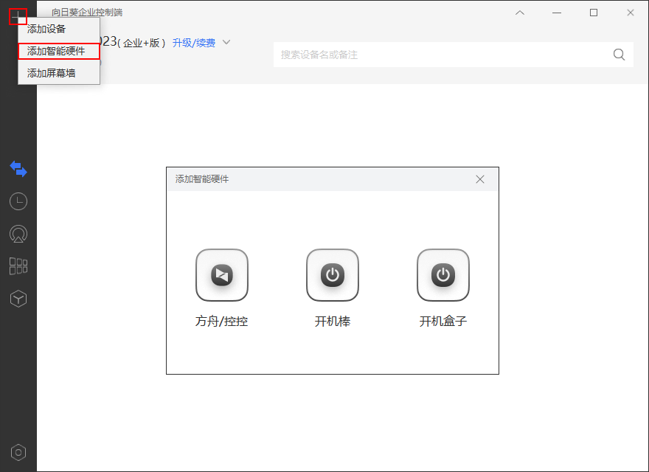Viewport: 649px width, 472px height.
Task: Click the search magnifier icon
Action: (x=619, y=55)
